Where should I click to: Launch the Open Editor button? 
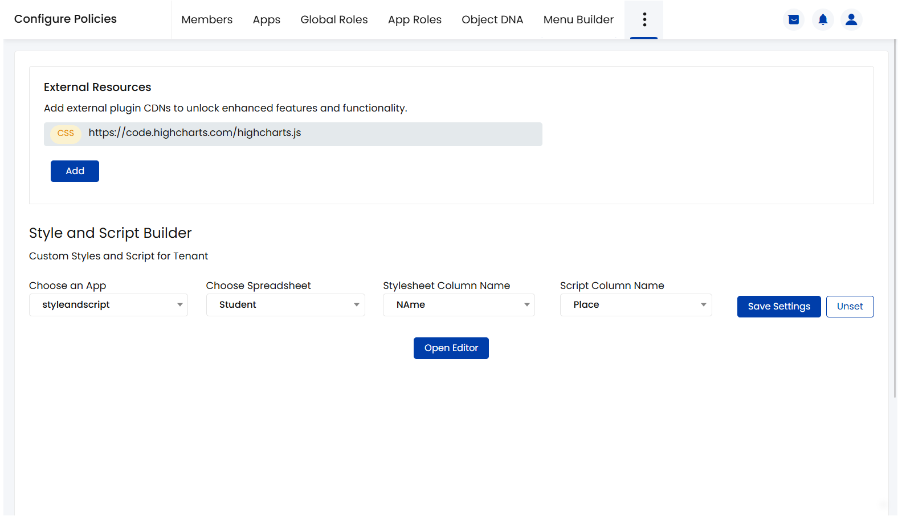tap(451, 348)
